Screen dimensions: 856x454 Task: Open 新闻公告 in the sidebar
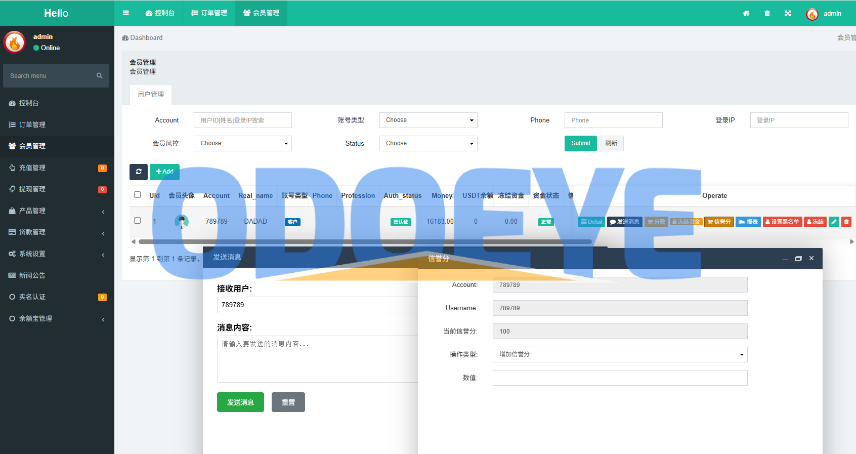point(57,275)
